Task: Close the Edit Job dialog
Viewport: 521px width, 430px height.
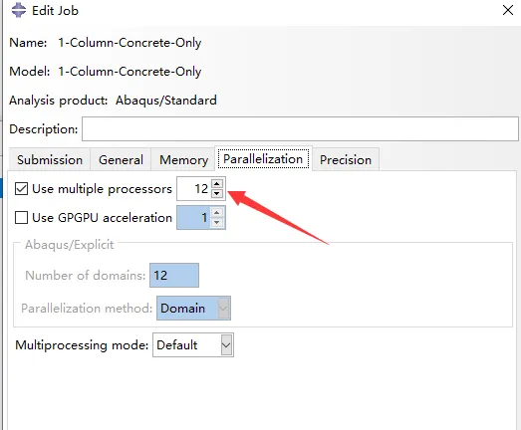Action: 508,10
